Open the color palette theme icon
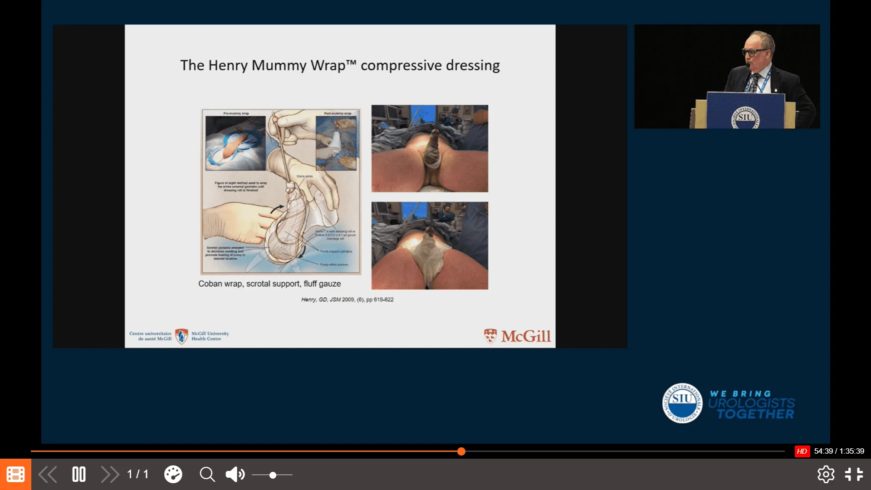This screenshot has height=490, width=871. click(173, 475)
